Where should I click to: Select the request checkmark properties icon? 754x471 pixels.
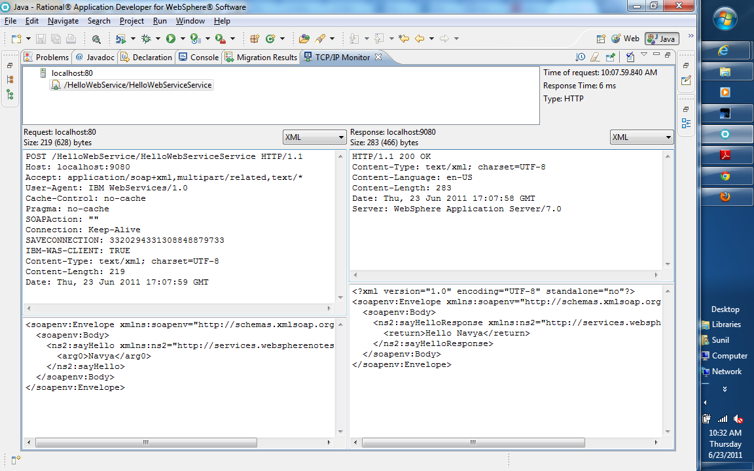coord(630,57)
